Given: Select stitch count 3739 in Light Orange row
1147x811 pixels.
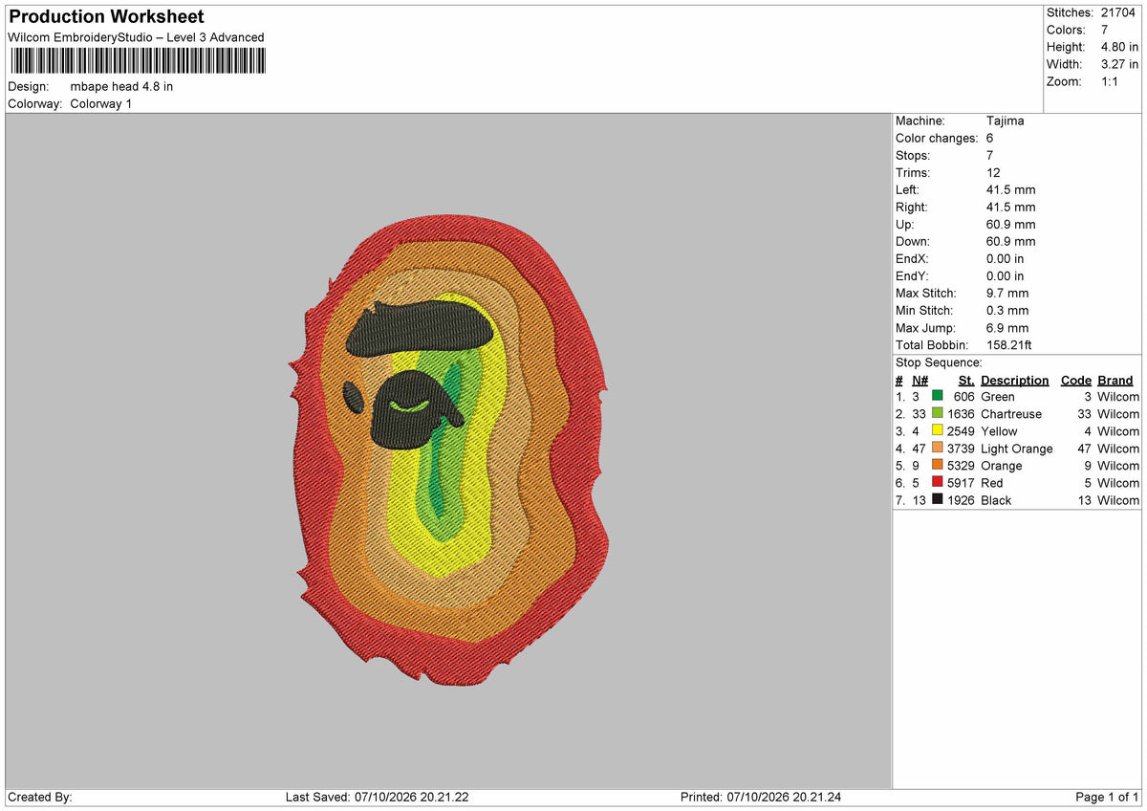Looking at the screenshot, I should (x=961, y=449).
